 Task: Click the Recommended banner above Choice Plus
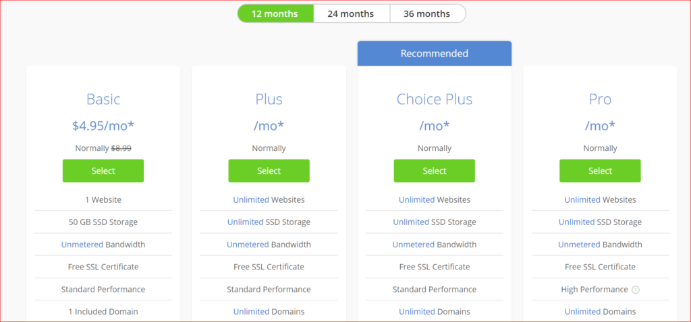(x=434, y=53)
